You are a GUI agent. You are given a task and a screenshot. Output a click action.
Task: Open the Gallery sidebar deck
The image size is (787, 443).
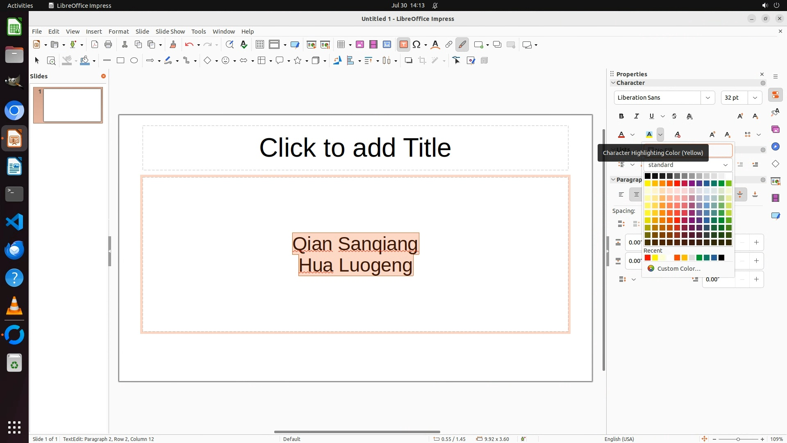pos(775,130)
